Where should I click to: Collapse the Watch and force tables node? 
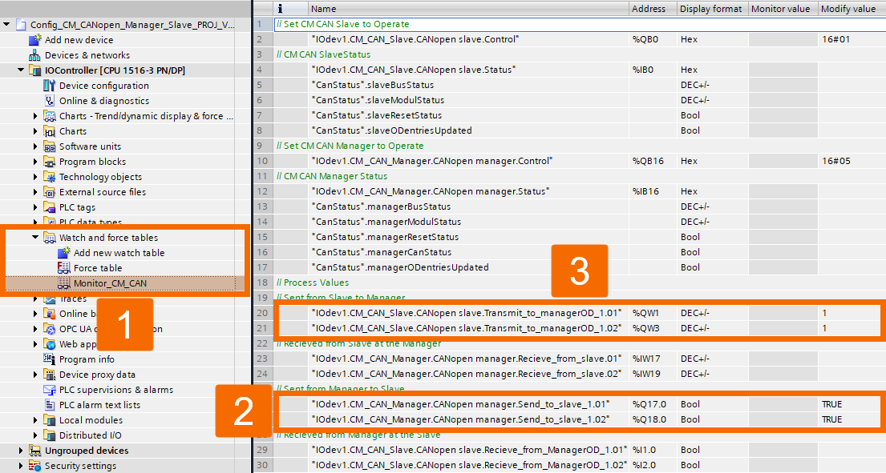coord(35,238)
